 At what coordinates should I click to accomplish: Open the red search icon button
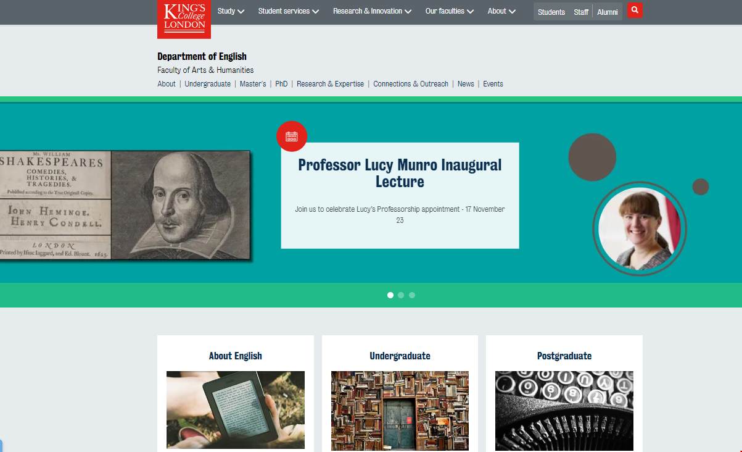point(635,10)
